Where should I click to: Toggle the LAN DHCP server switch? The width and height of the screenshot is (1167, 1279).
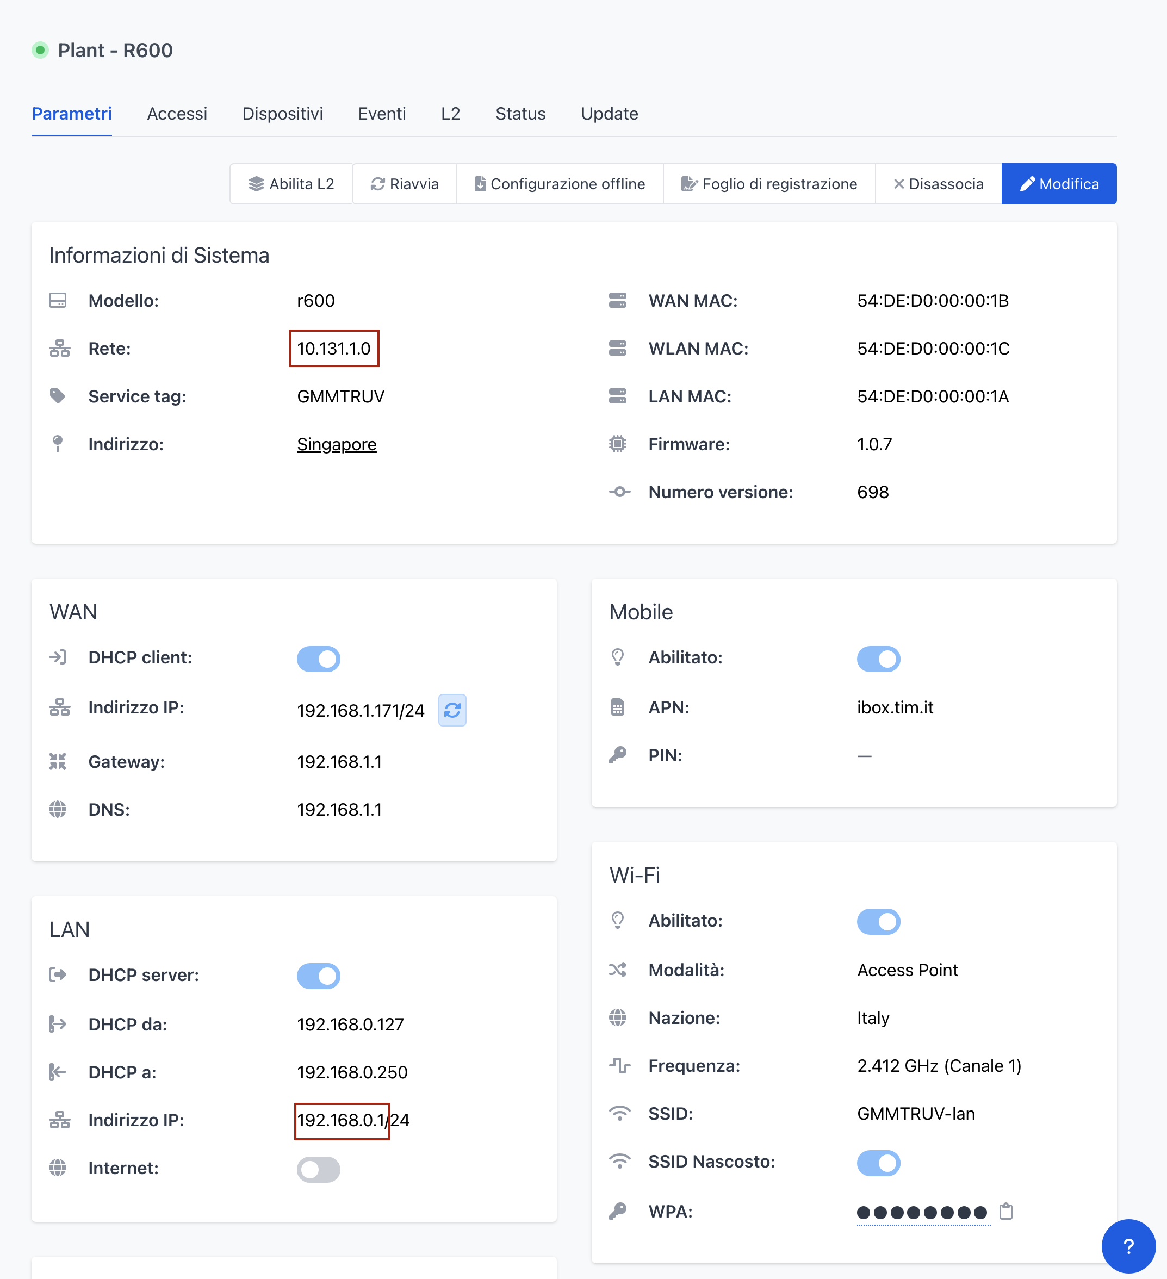pos(319,975)
